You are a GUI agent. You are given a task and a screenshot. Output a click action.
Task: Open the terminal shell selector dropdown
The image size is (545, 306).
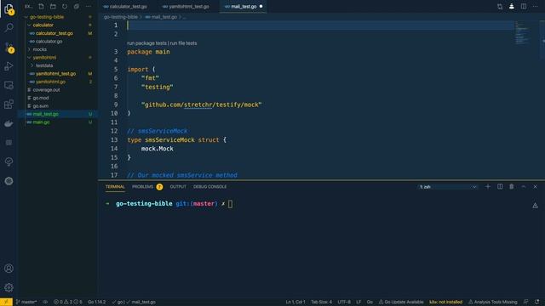pyautogui.click(x=448, y=187)
